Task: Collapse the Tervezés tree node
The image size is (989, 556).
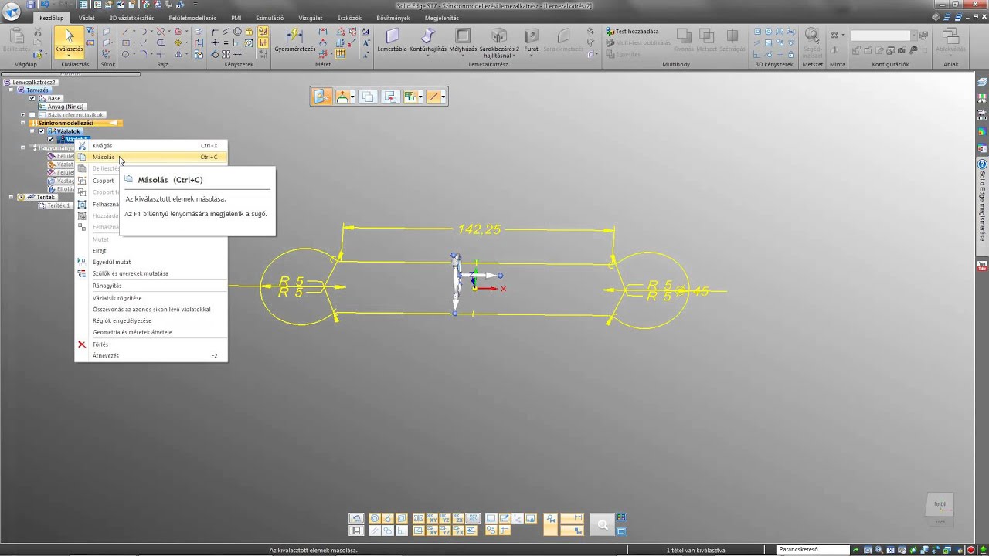Action: [12, 90]
